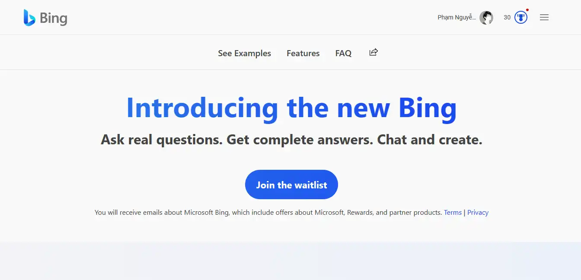Open the Terms link
Viewport: 581px width, 280px height.
click(x=453, y=213)
